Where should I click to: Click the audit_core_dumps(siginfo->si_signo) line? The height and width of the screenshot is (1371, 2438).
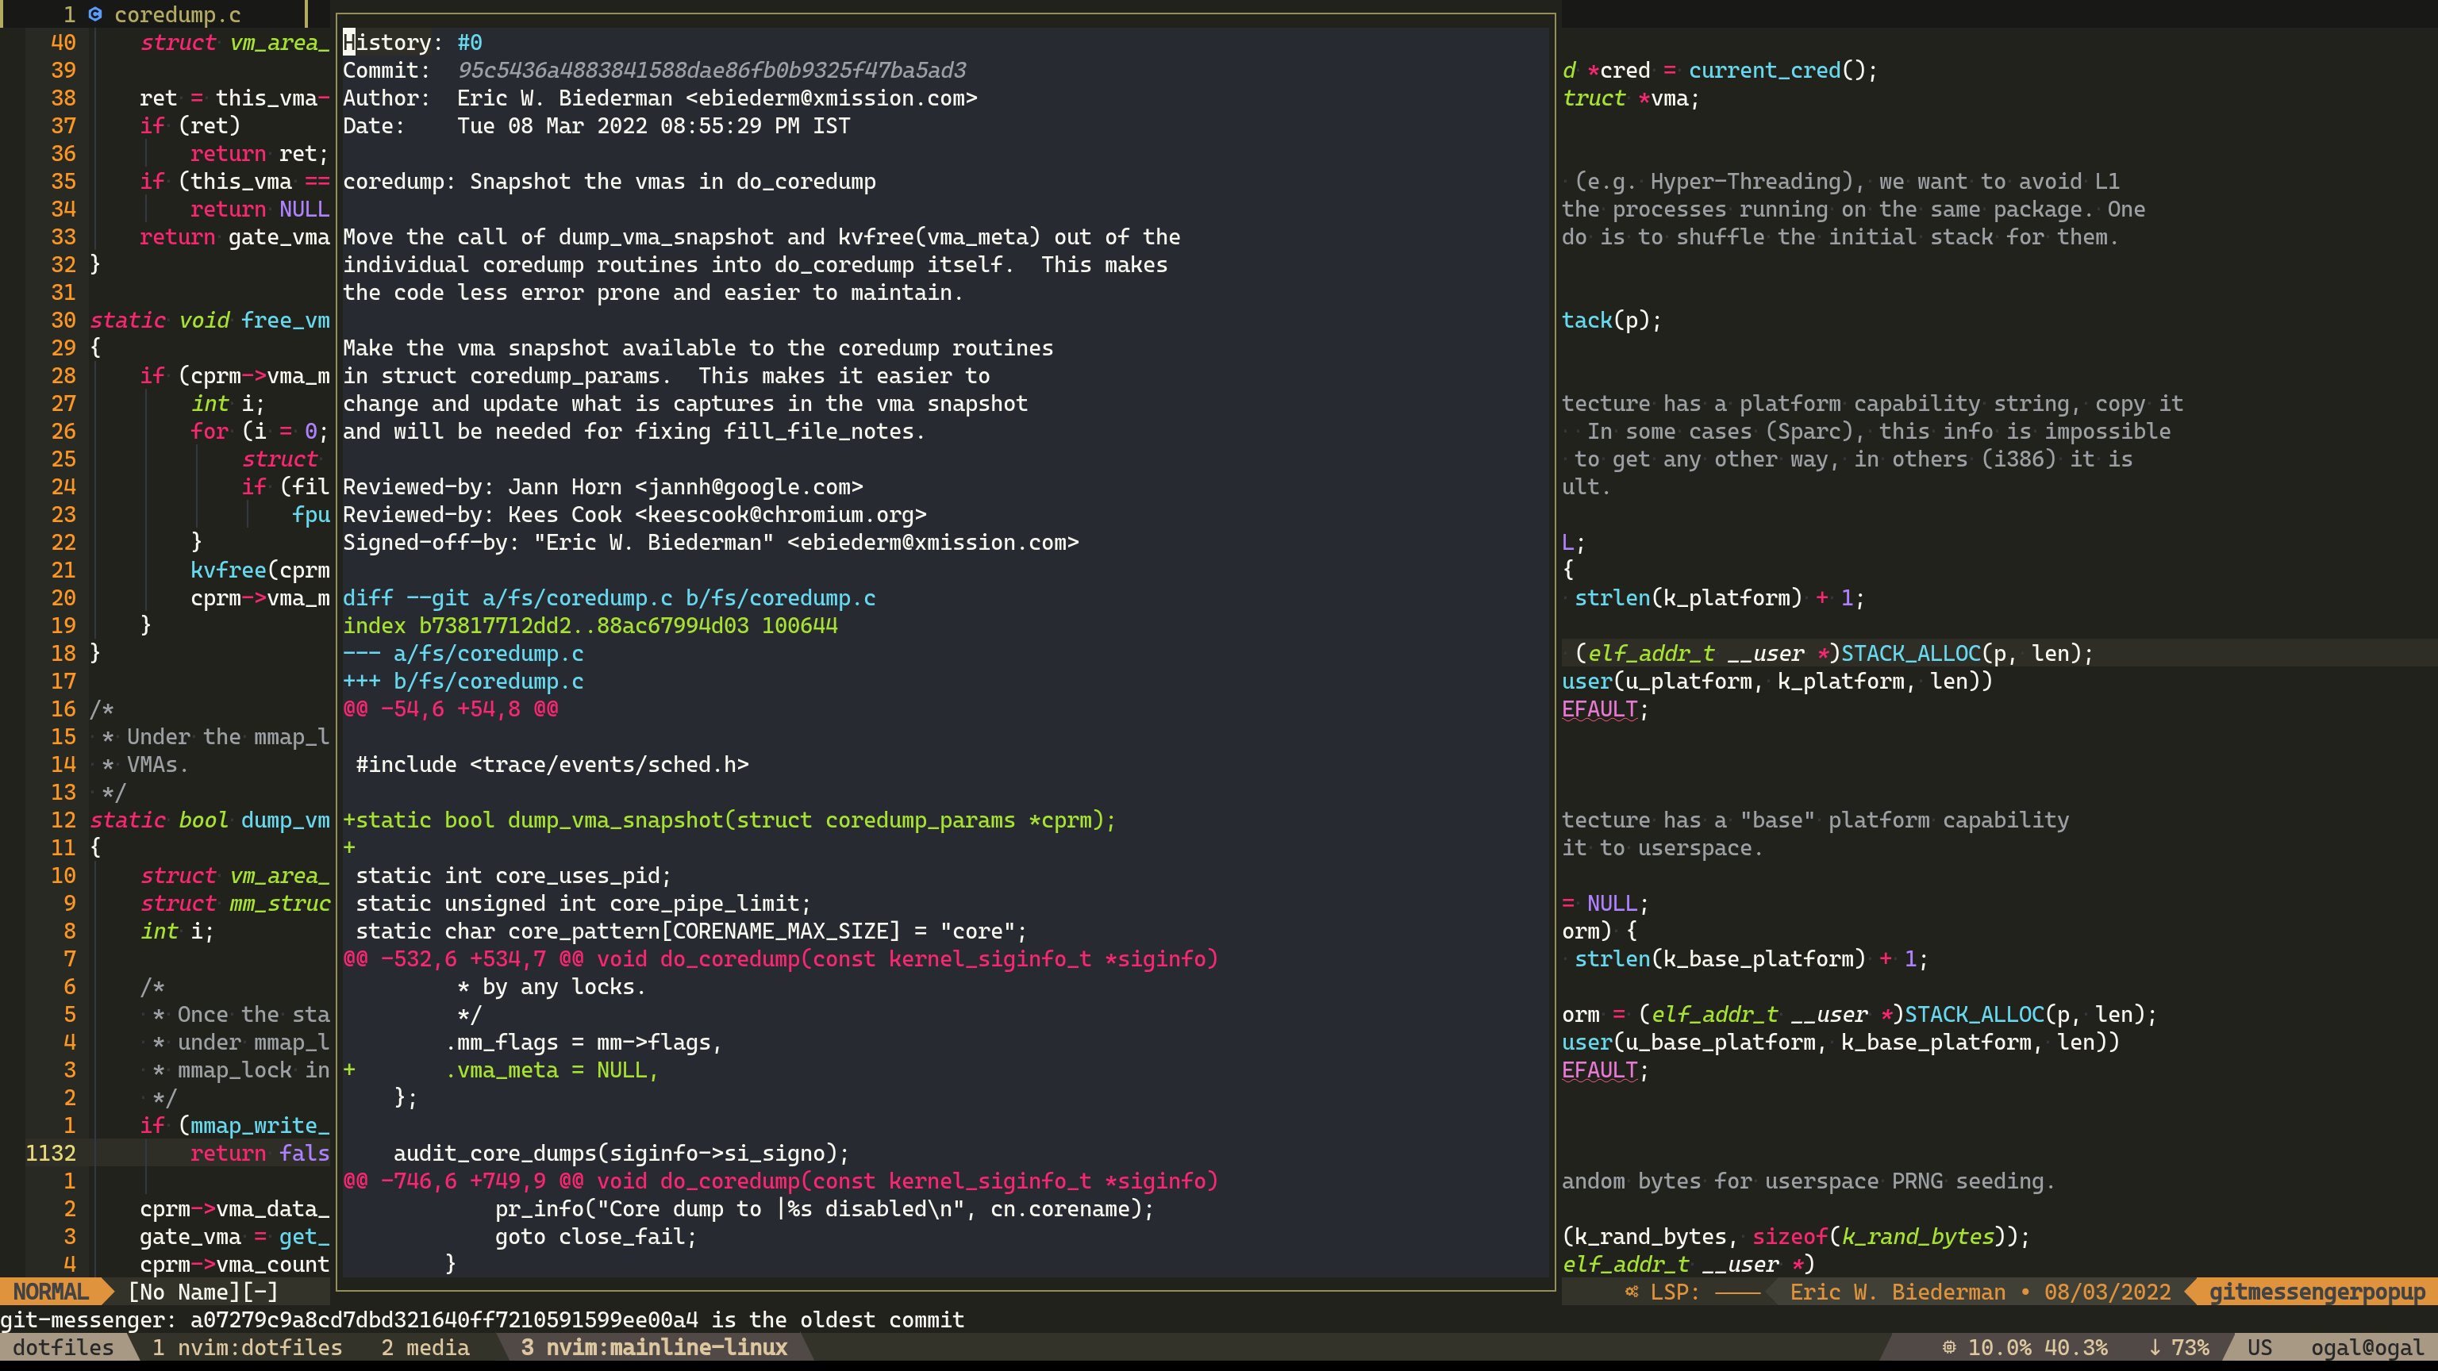tap(621, 1153)
